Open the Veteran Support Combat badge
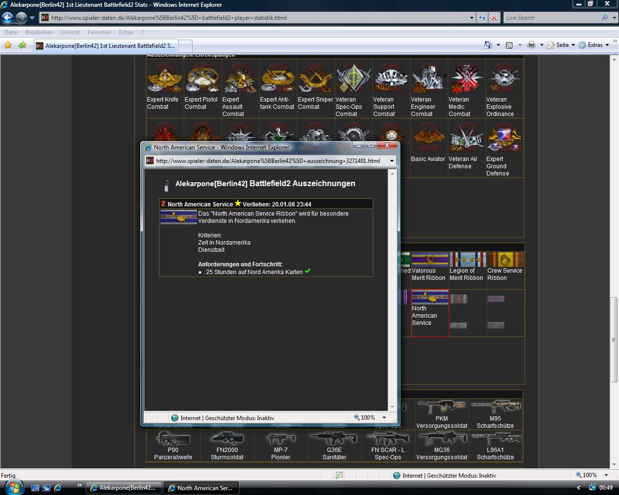 [x=391, y=78]
